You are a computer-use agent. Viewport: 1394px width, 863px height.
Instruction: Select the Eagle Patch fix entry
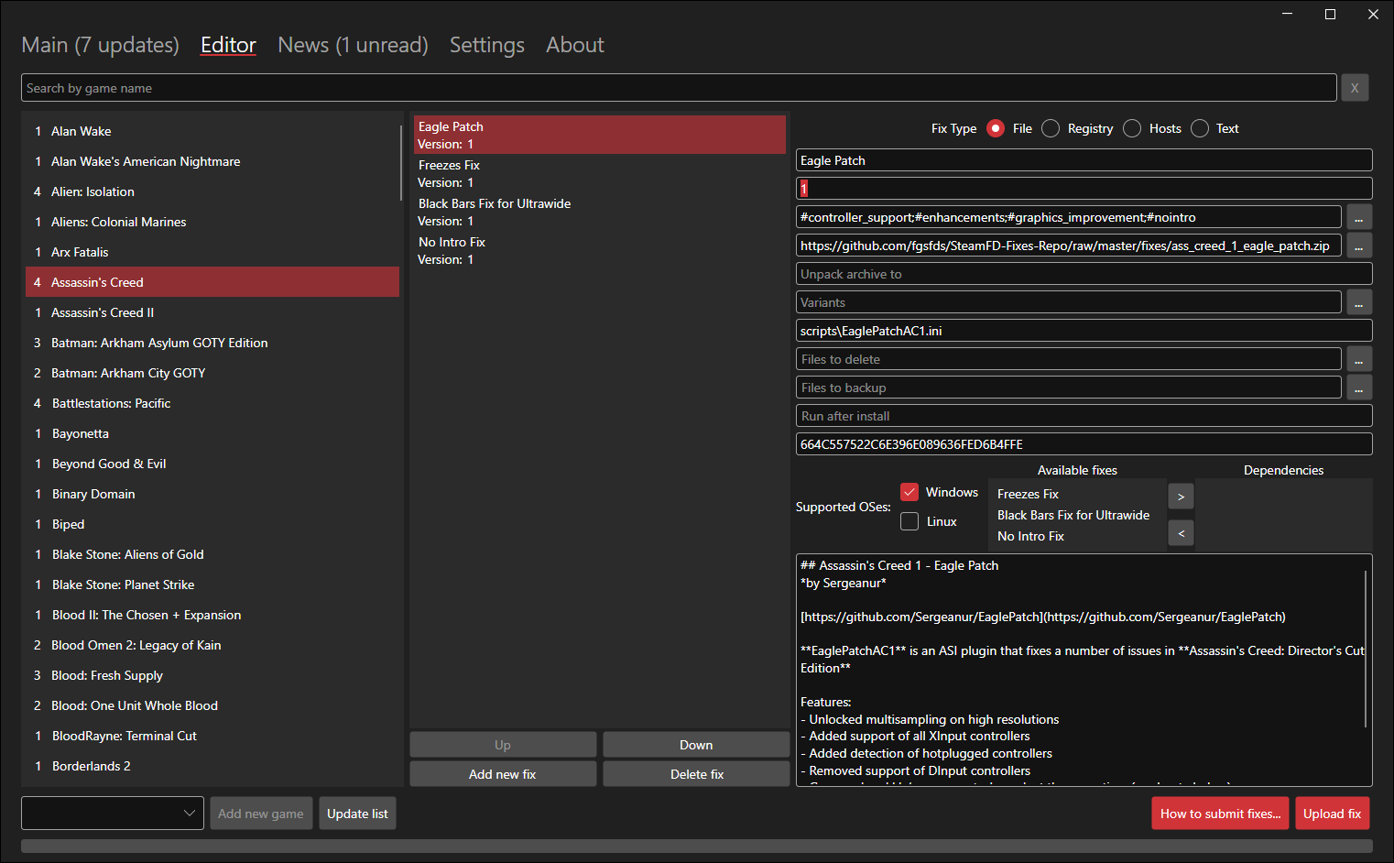(600, 135)
